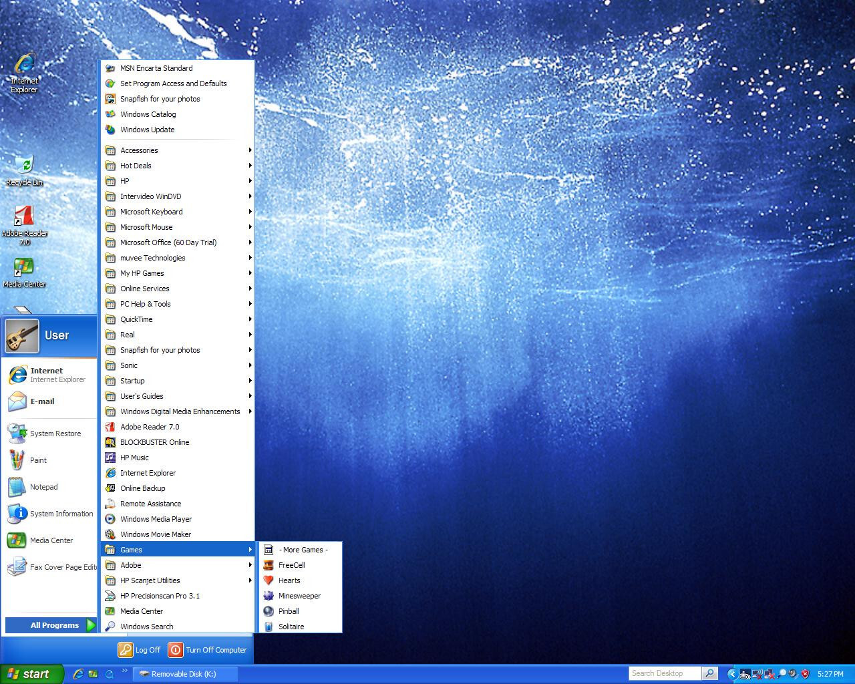855x684 pixels.
Task: Click the Log Off button
Action: [x=140, y=650]
